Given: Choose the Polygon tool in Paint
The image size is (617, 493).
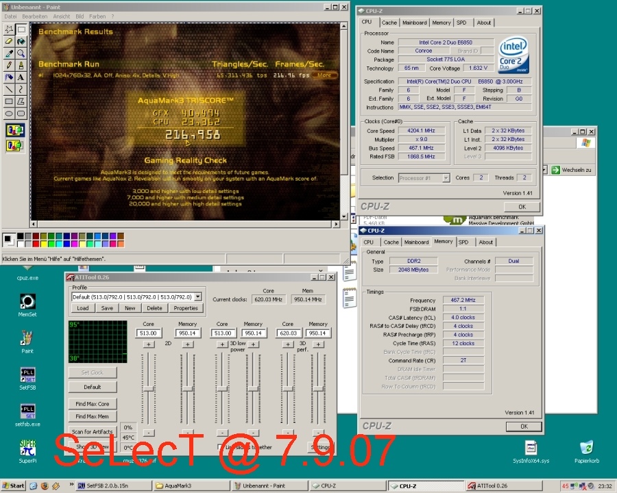Looking at the screenshot, I should tap(21, 101).
